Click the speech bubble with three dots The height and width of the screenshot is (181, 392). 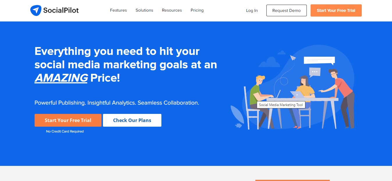pos(314,71)
